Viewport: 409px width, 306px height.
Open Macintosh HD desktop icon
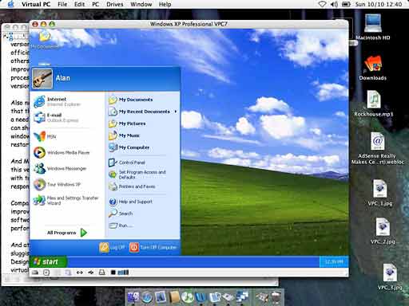[x=373, y=27]
